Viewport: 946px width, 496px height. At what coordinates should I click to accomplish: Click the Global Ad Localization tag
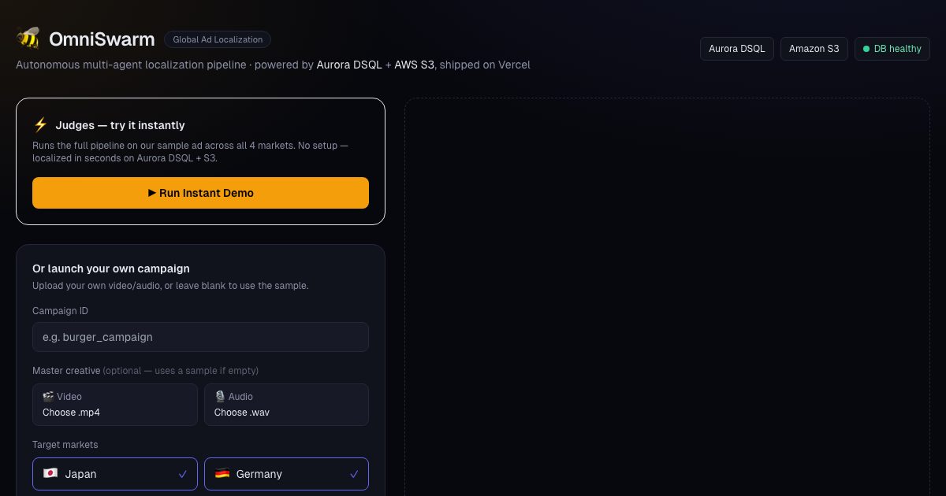[218, 39]
